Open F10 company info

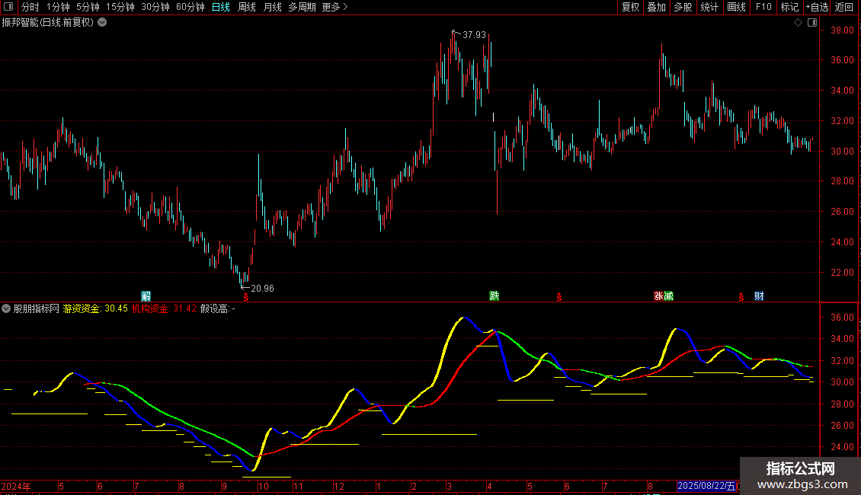click(763, 7)
